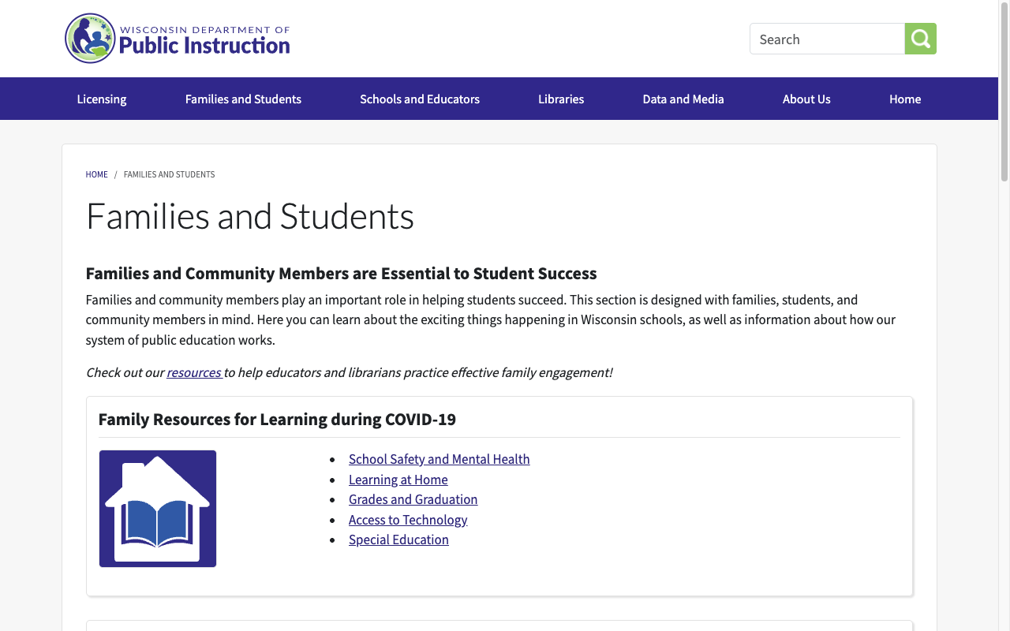
Task: Open the Schools and Educators menu
Action: (x=420, y=99)
